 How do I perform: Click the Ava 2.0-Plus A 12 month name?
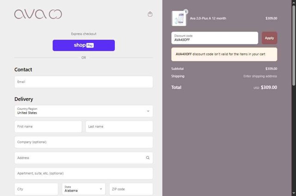pos(208,19)
